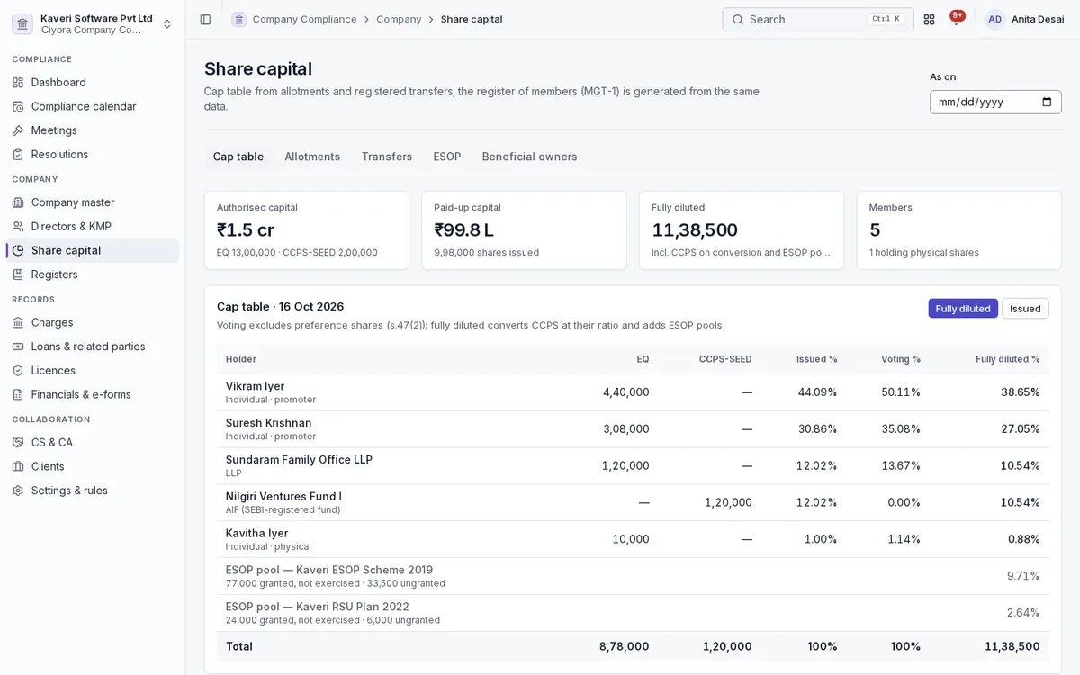This screenshot has width=1080, height=675.
Task: Click the Compliance calendar icon
Action: pos(18,106)
